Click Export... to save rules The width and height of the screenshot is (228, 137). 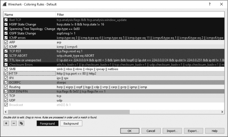click(193, 131)
